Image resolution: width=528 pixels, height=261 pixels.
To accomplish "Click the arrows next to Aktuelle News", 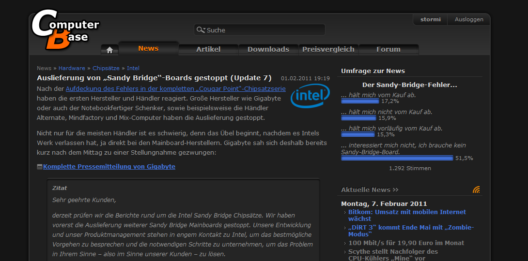I will point(395,190).
